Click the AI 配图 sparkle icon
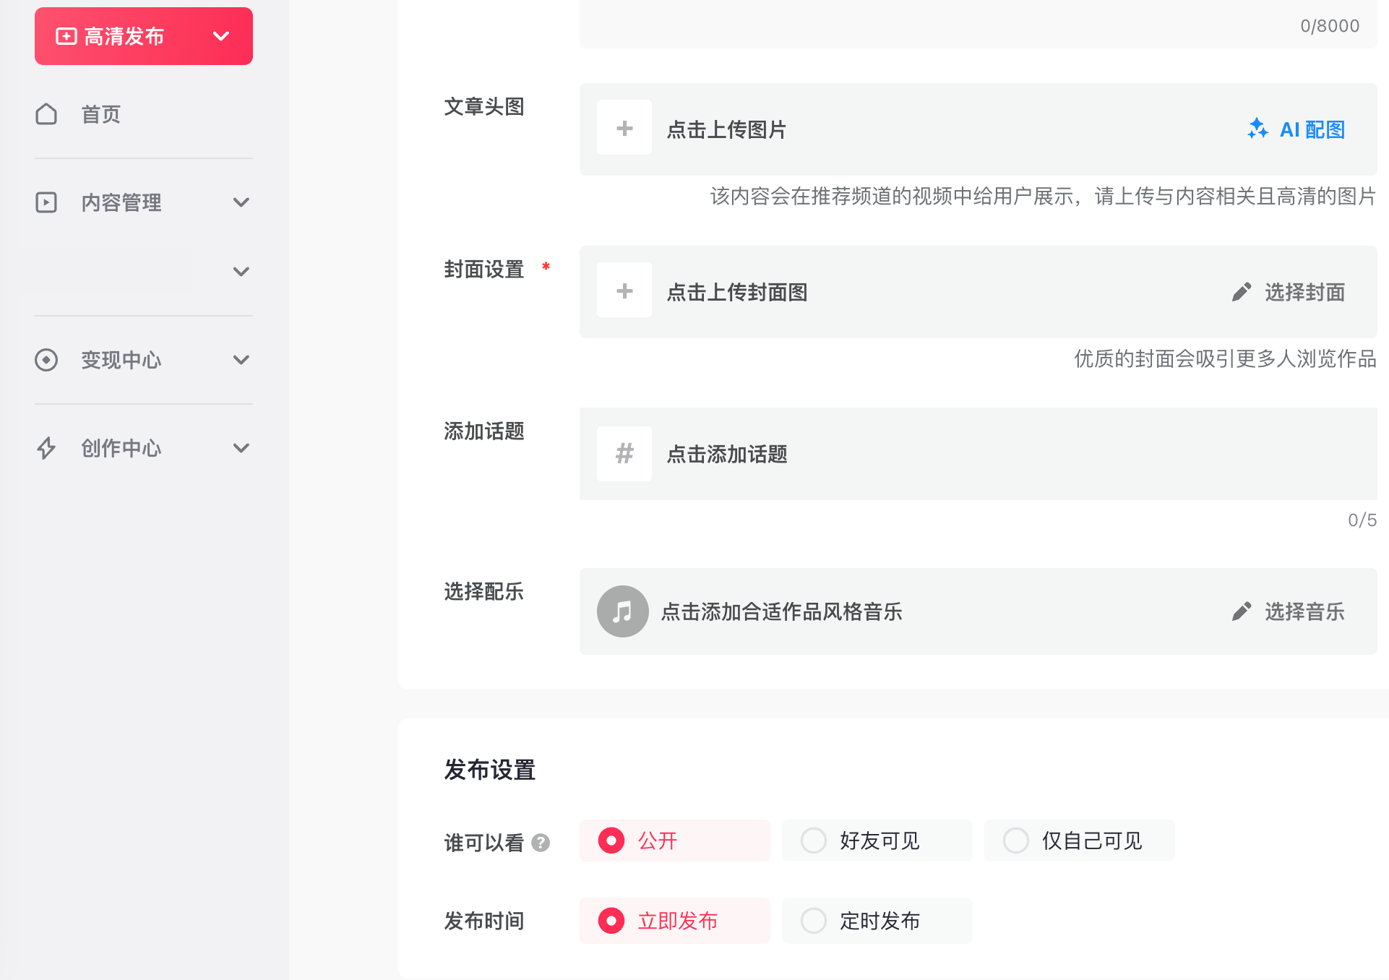This screenshot has width=1389, height=980. pyautogui.click(x=1257, y=129)
